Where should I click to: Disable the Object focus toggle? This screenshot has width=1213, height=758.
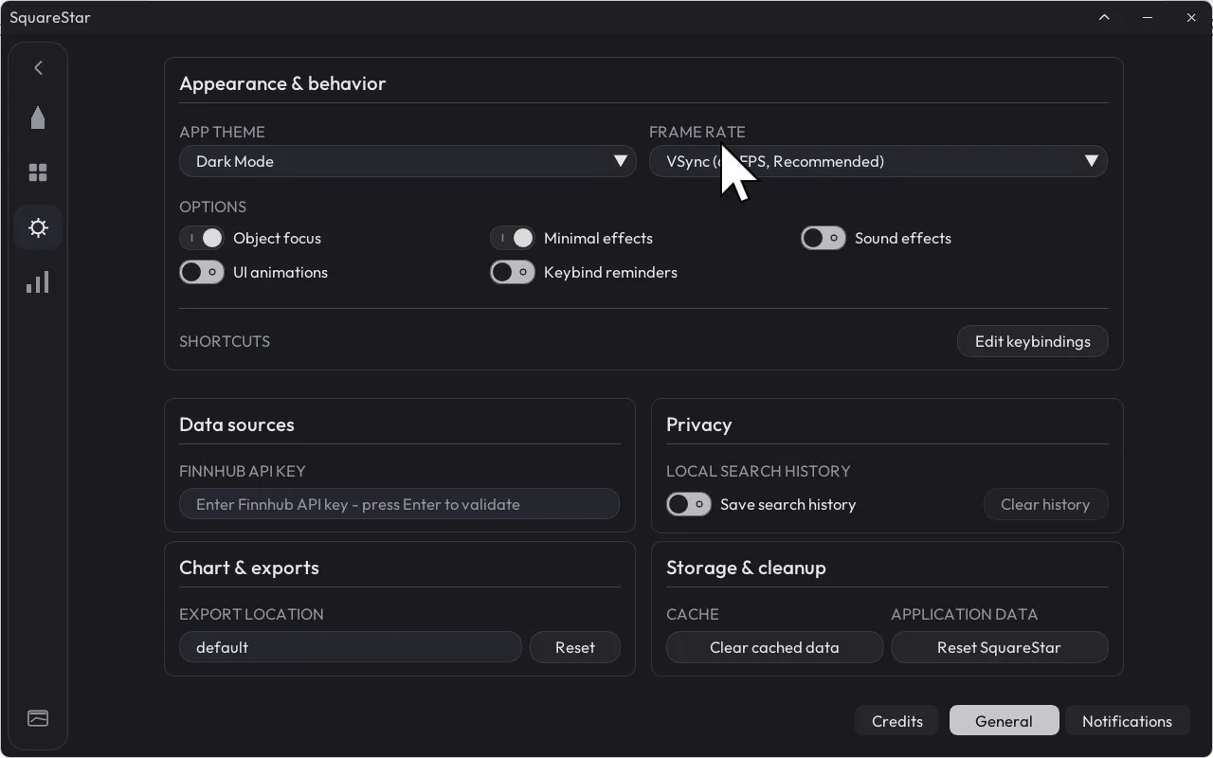(x=202, y=238)
